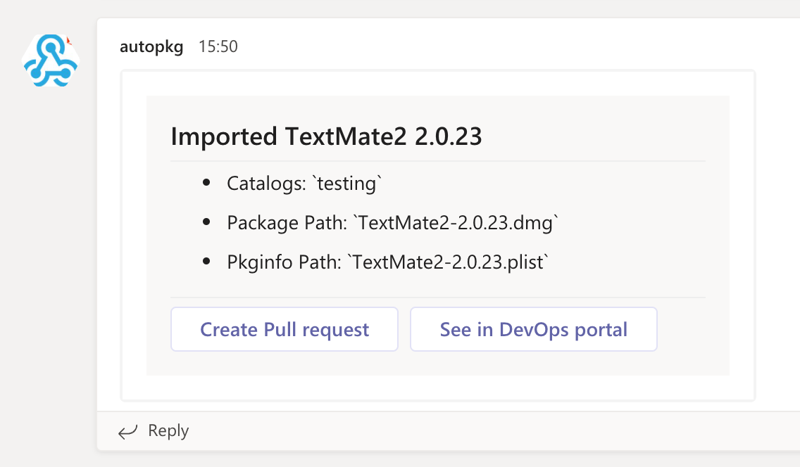
Task: Select the TextMate2-2.0.23.plist file name
Action: point(449,262)
